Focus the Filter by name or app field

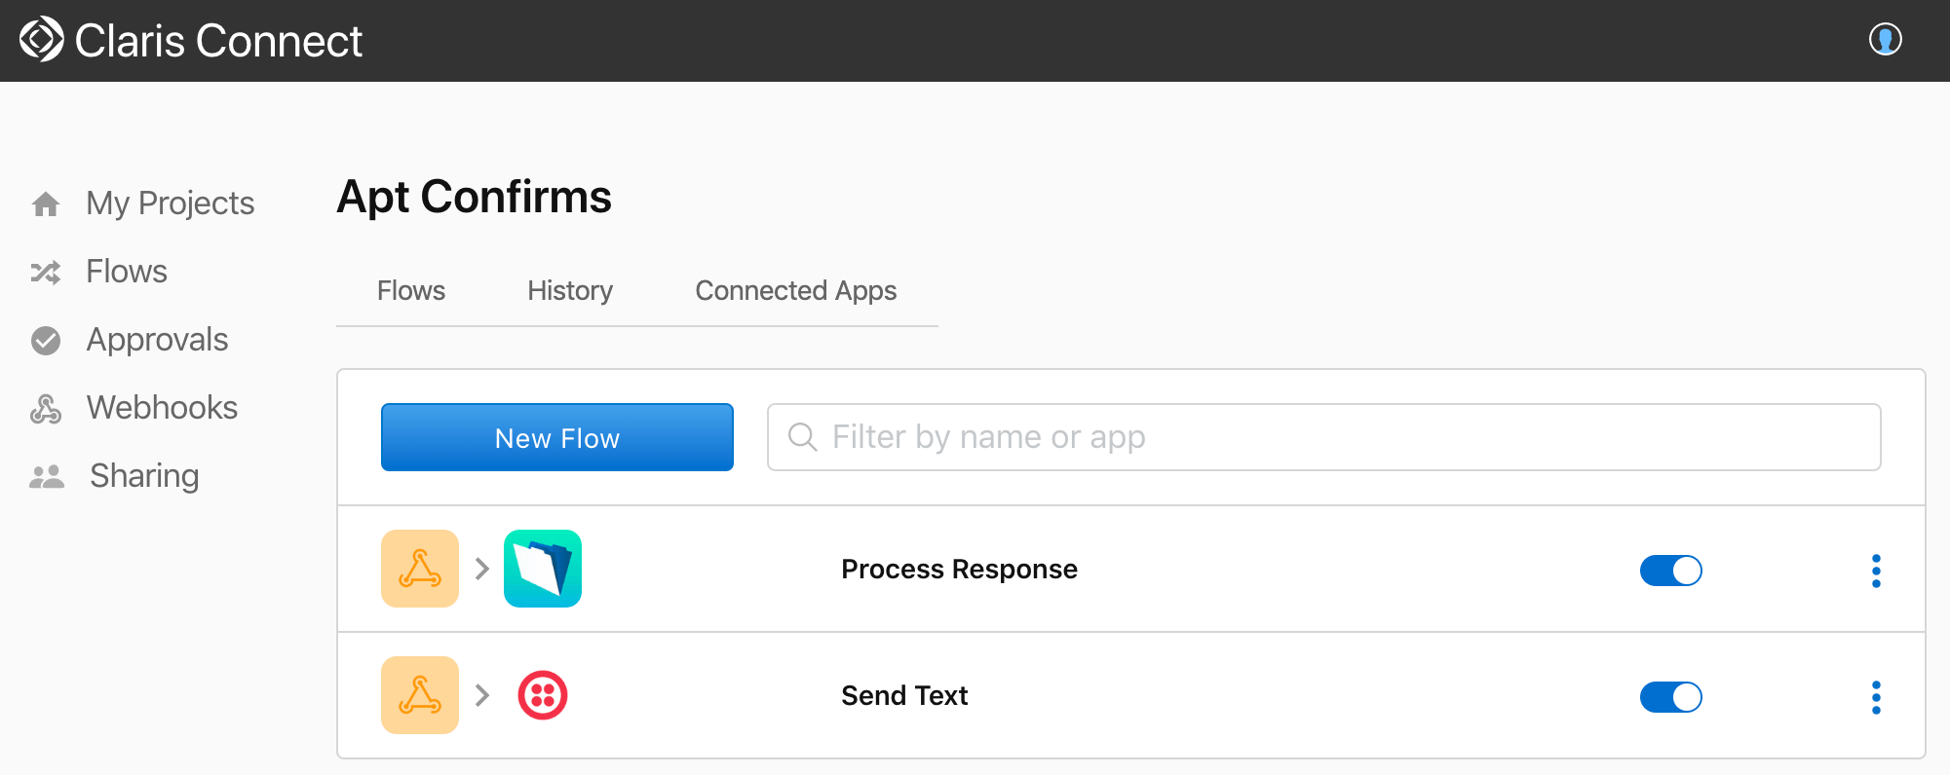coord(1323,437)
